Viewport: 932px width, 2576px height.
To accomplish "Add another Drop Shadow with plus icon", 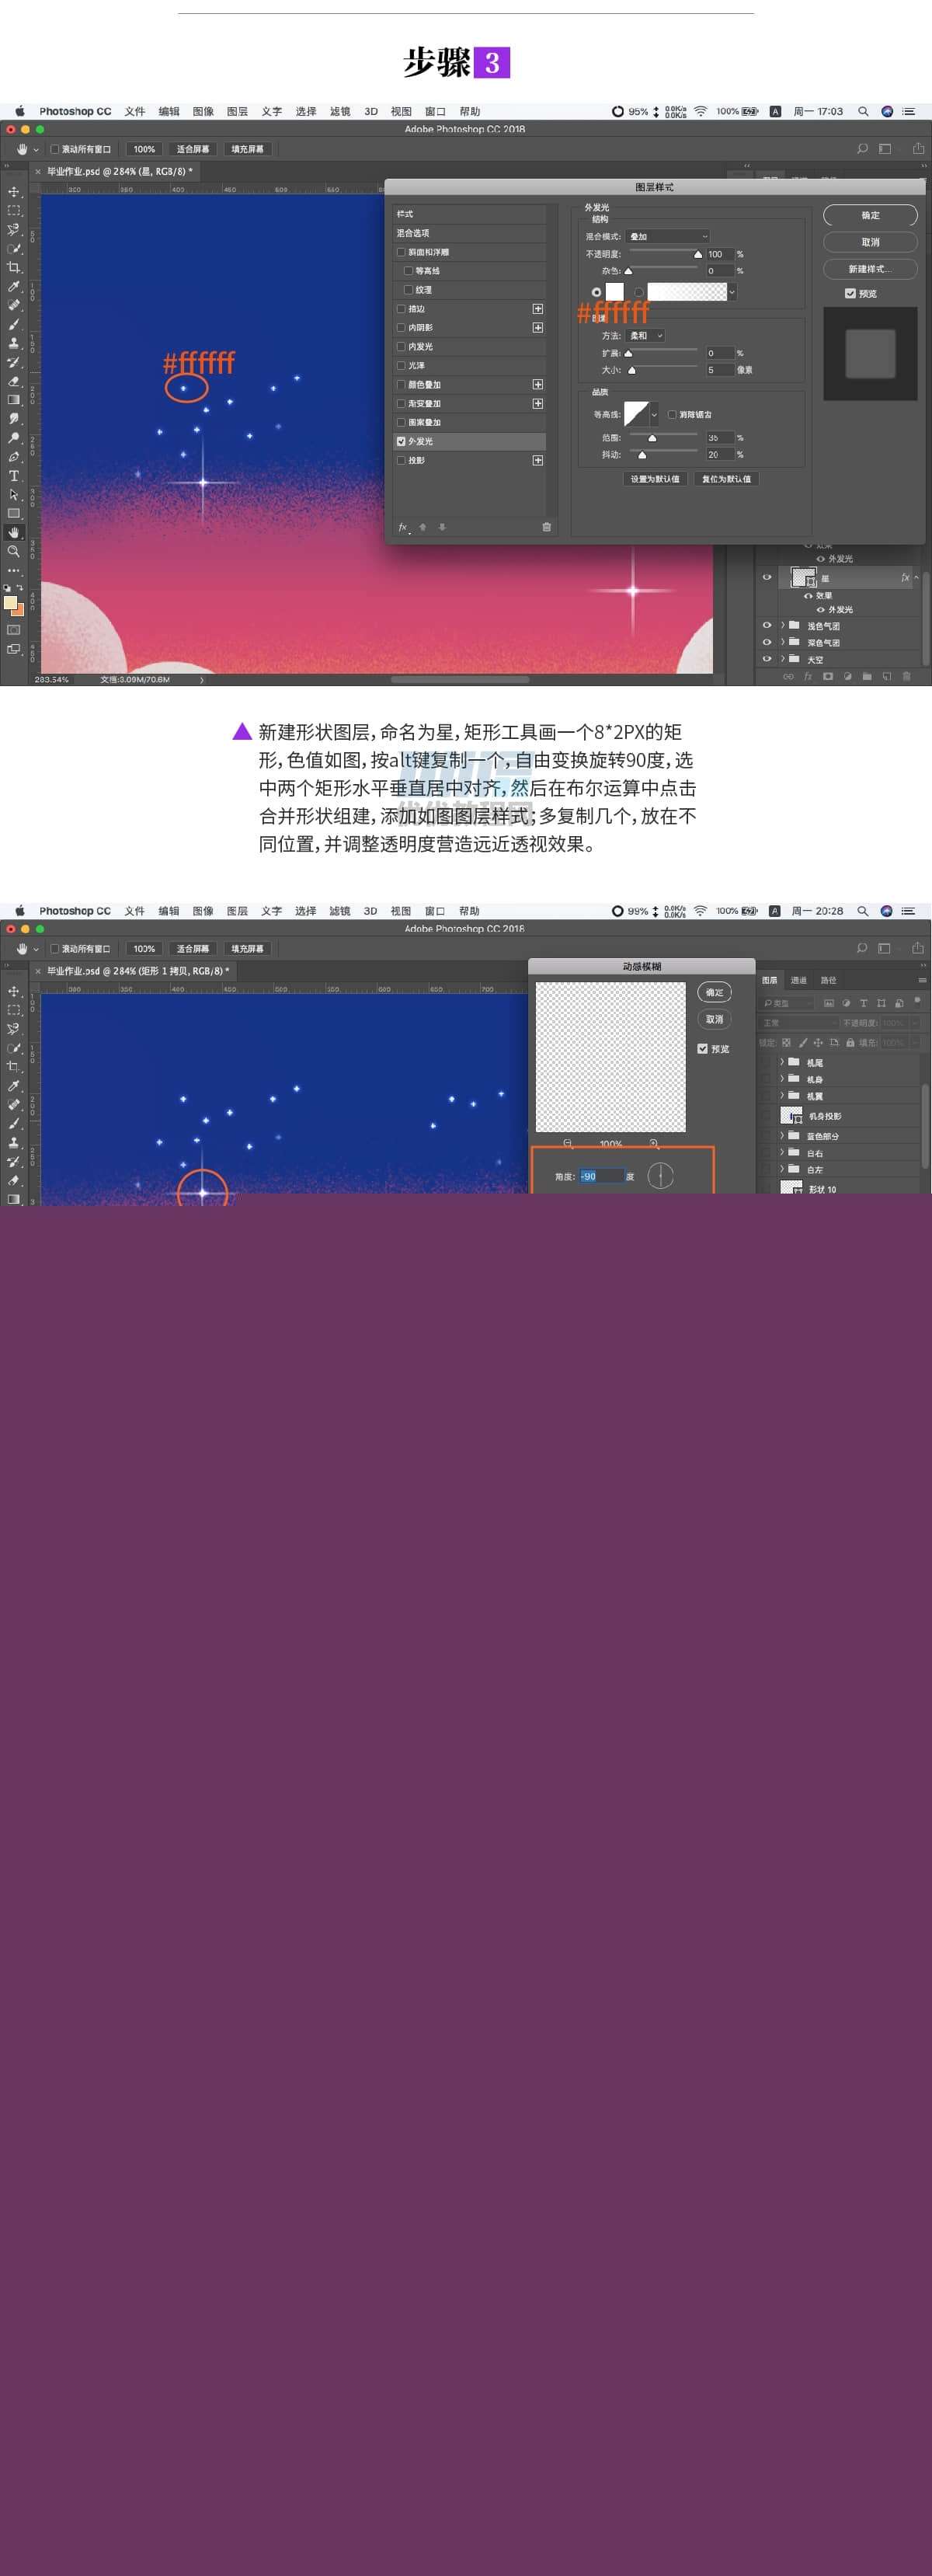I will (538, 460).
